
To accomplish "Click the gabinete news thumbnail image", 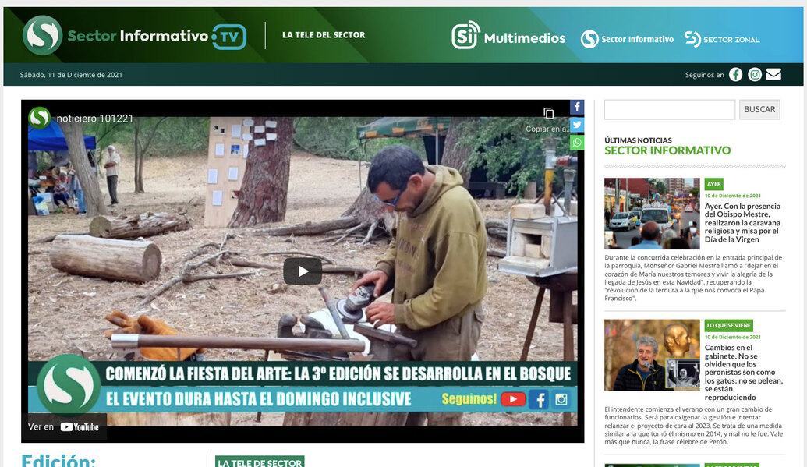I will pyautogui.click(x=652, y=355).
